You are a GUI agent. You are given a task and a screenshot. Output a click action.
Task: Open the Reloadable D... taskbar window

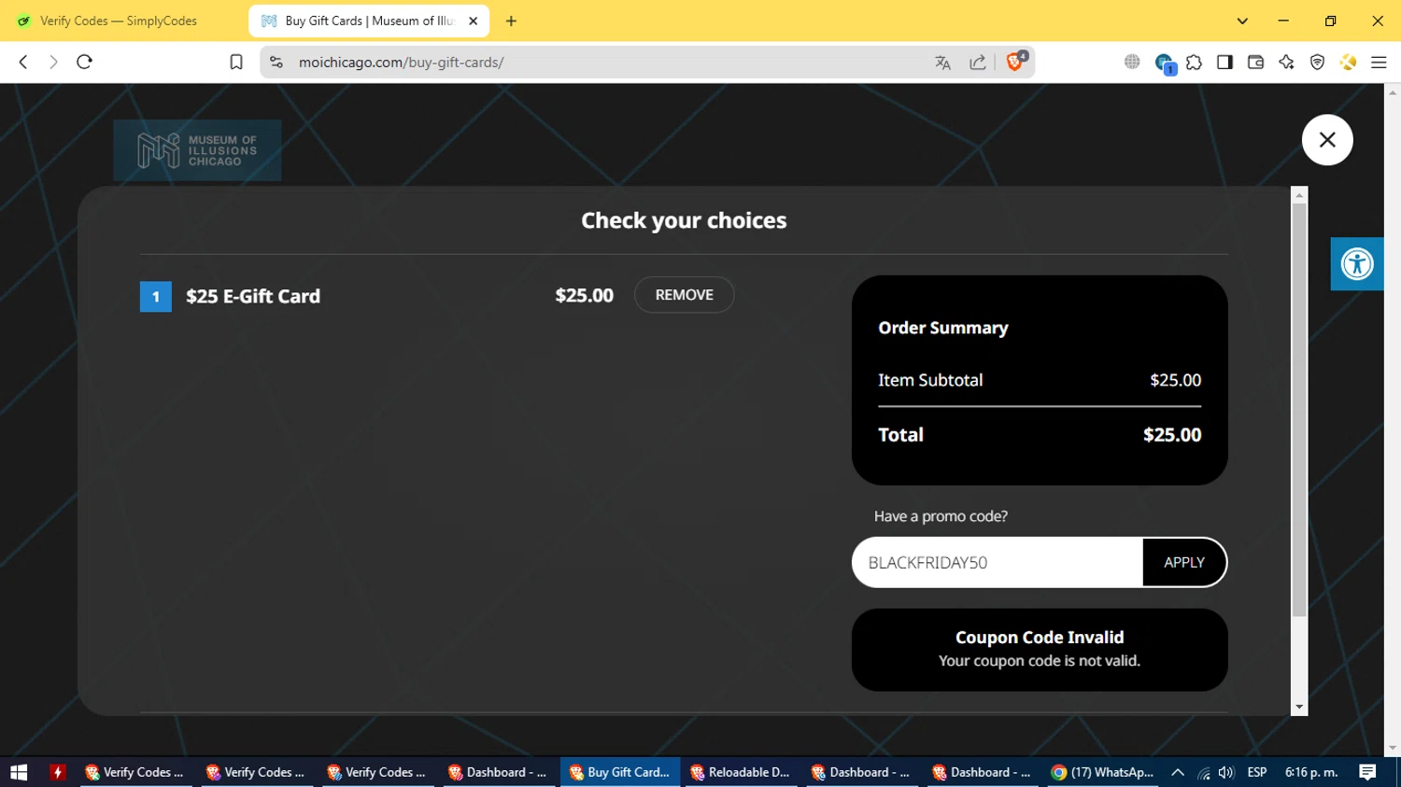click(x=741, y=772)
